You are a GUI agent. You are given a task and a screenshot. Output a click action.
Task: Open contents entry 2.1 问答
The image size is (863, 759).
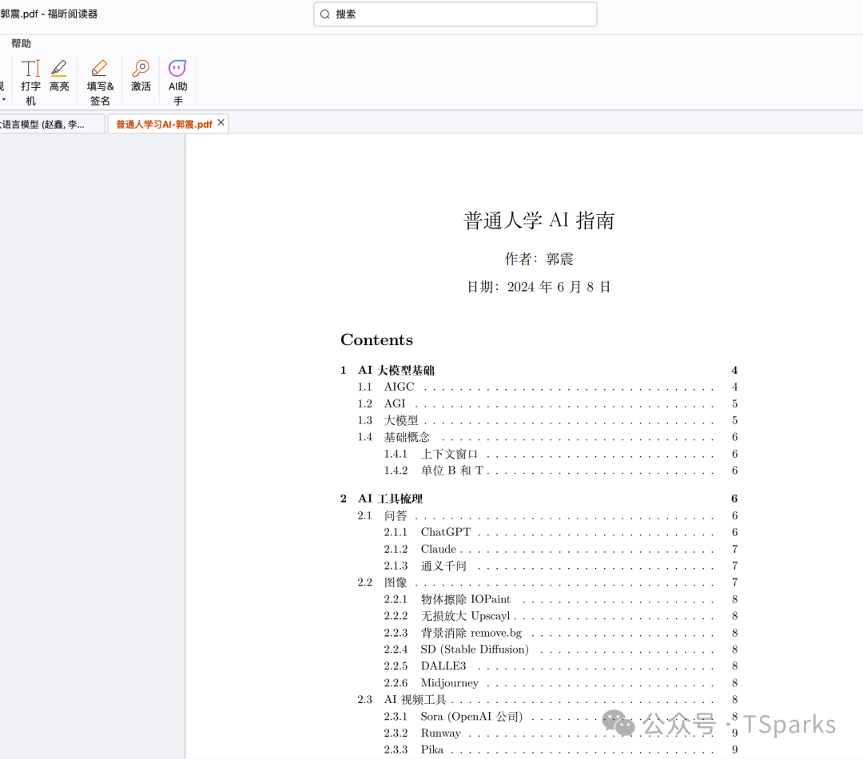(x=547, y=516)
